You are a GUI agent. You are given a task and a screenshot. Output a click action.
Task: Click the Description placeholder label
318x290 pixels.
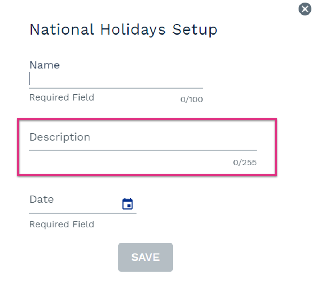(60, 137)
